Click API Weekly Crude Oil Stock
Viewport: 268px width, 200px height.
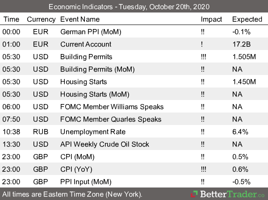pyautogui.click(x=105, y=144)
